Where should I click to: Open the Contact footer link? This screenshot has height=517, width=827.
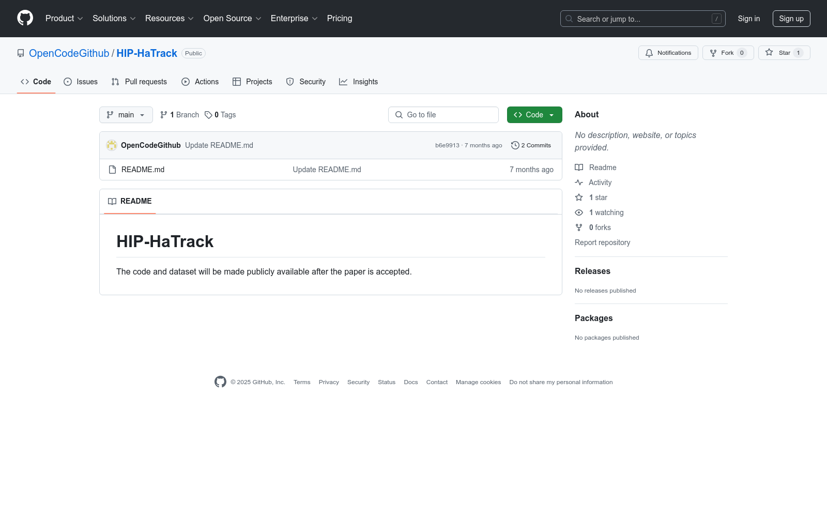(x=437, y=382)
